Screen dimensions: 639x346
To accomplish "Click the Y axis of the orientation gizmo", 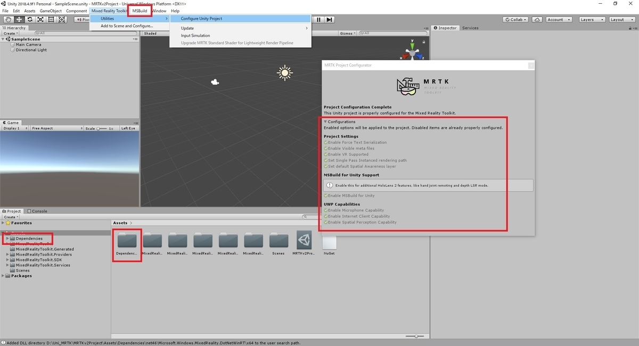I will pos(411,46).
